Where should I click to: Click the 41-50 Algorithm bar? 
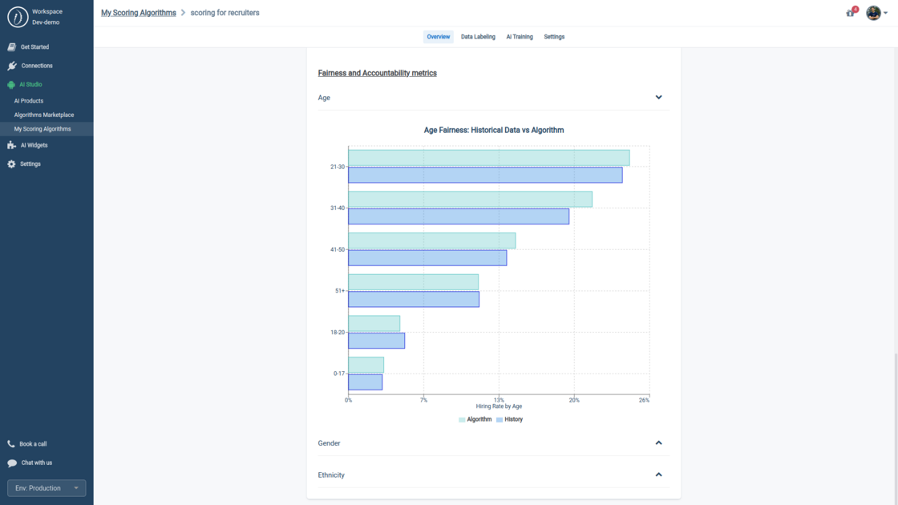coord(432,240)
